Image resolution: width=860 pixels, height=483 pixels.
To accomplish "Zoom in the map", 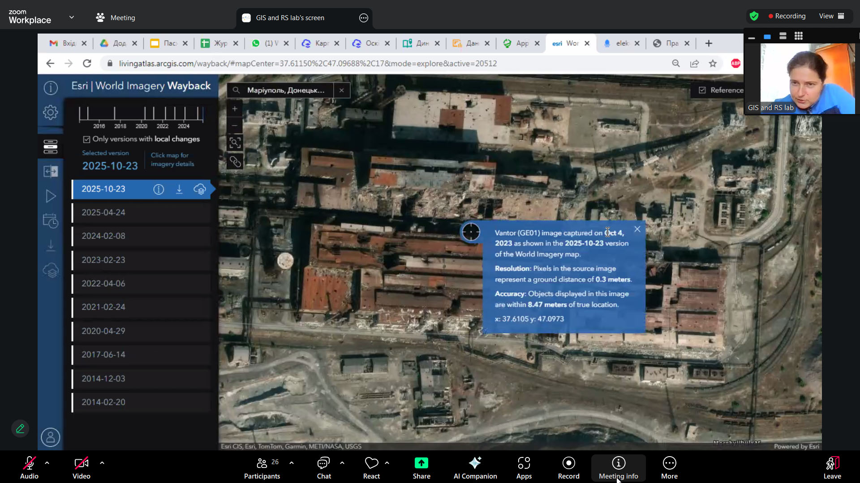I will [235, 109].
